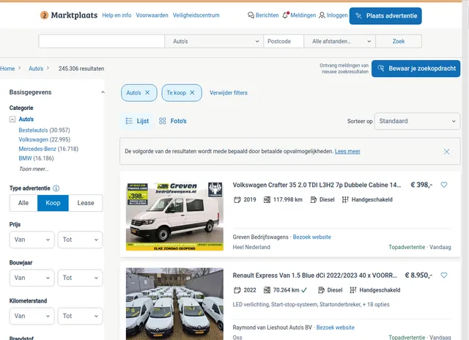This screenshot has height=340, width=469.
Task: Open the Kilometerstand Van dropdown
Action: coord(32,316)
